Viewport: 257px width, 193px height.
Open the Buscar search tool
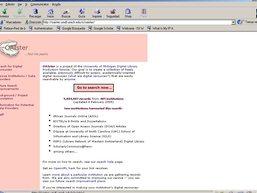66,13
